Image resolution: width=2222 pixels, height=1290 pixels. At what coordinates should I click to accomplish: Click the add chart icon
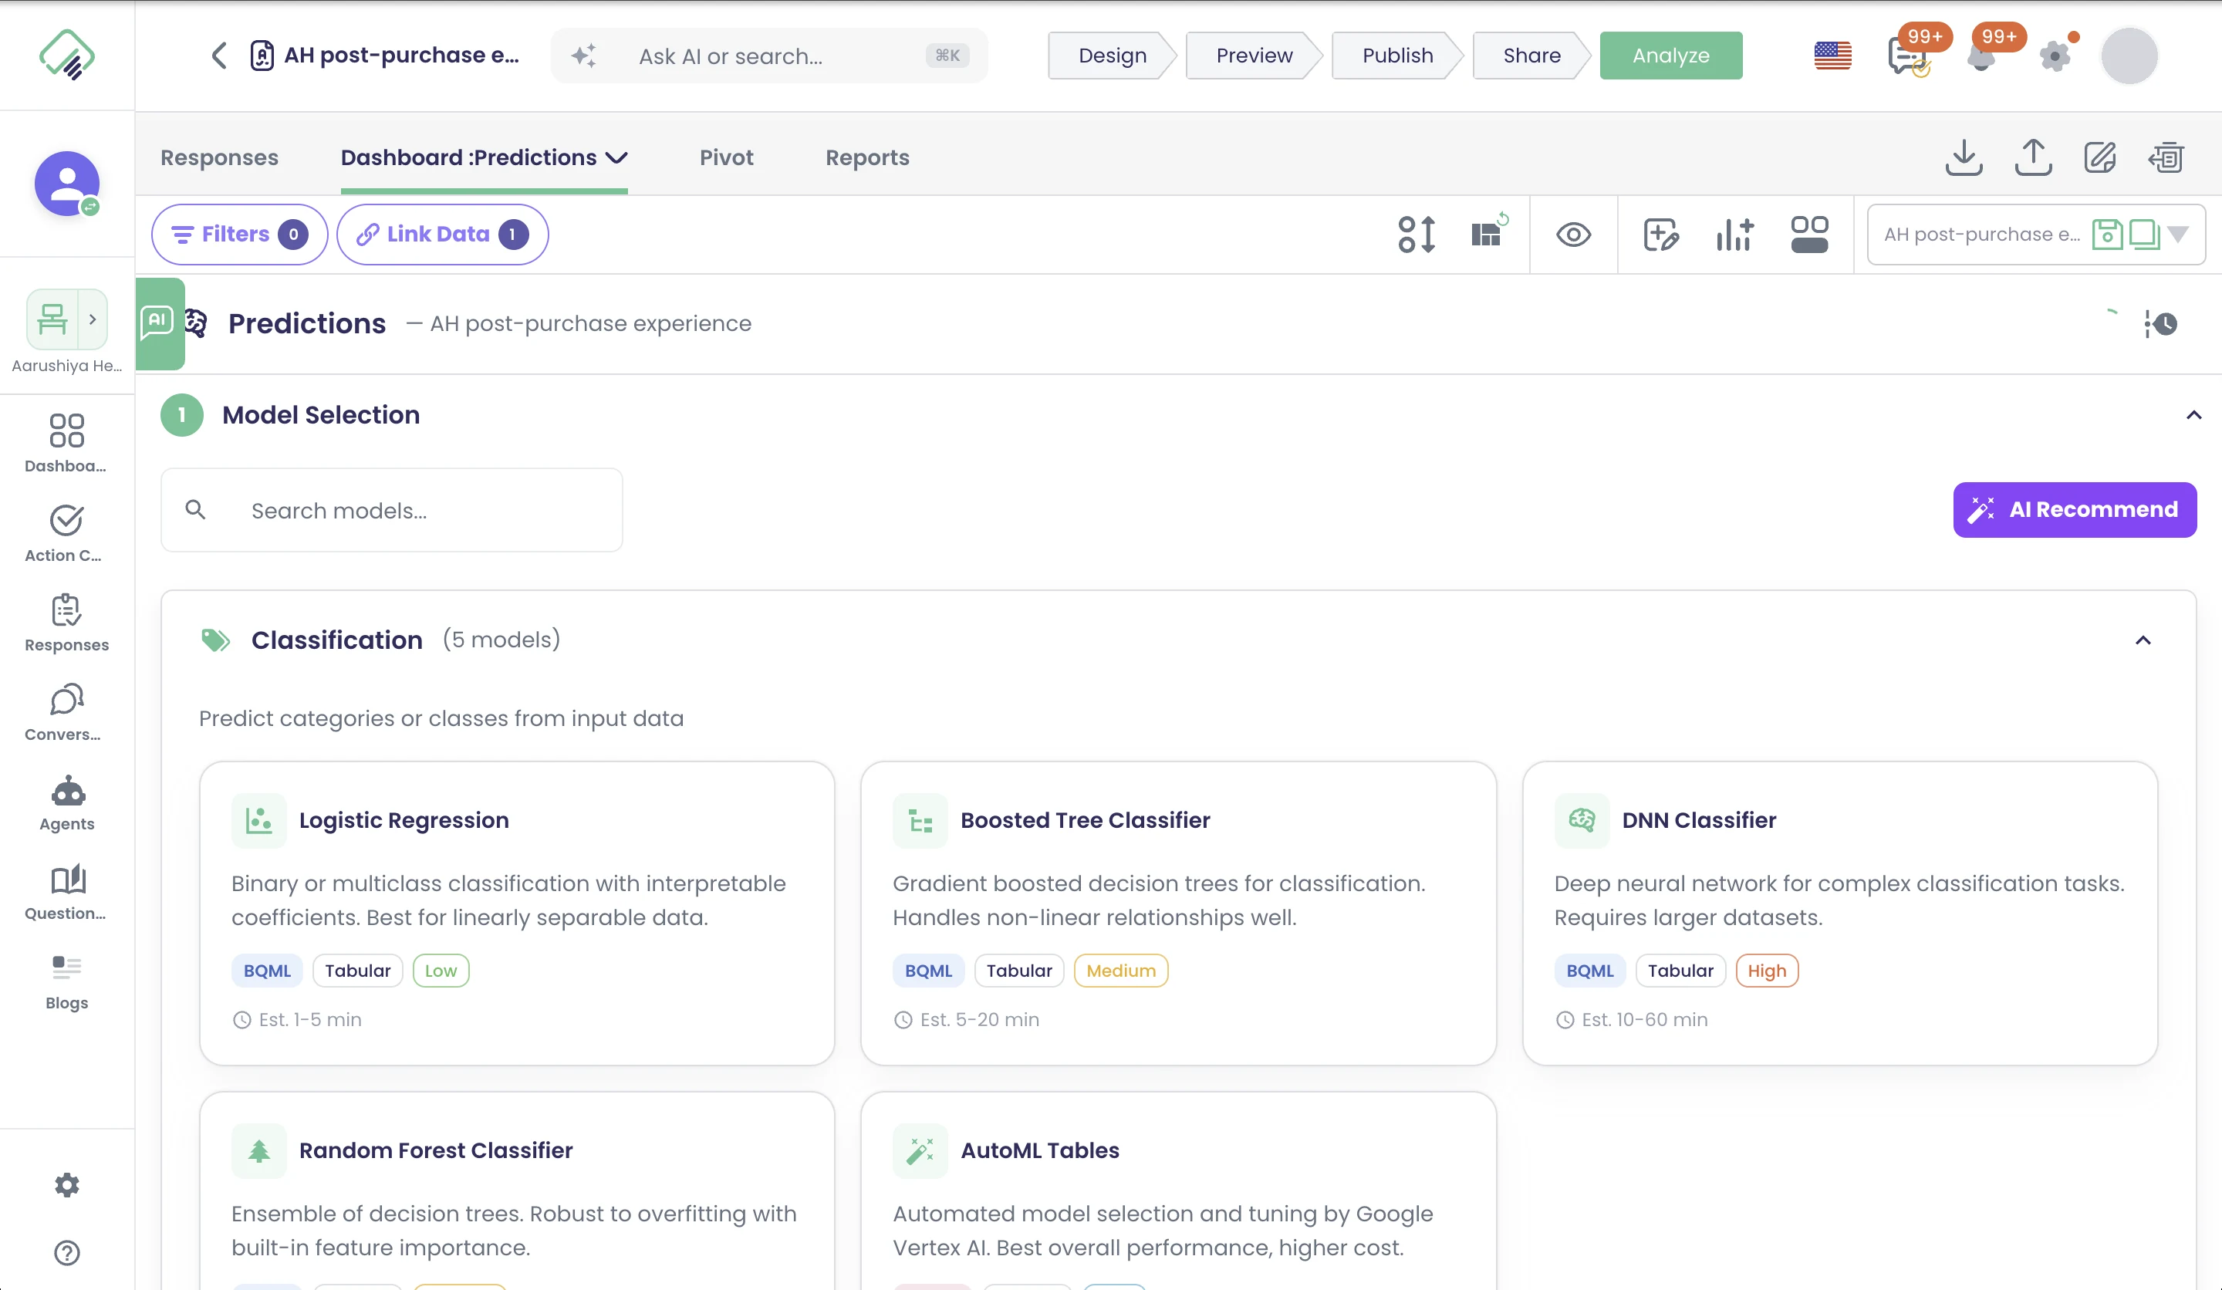click(1734, 235)
